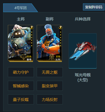Click the star rating column on 森奇 card

click(x=32, y=39)
